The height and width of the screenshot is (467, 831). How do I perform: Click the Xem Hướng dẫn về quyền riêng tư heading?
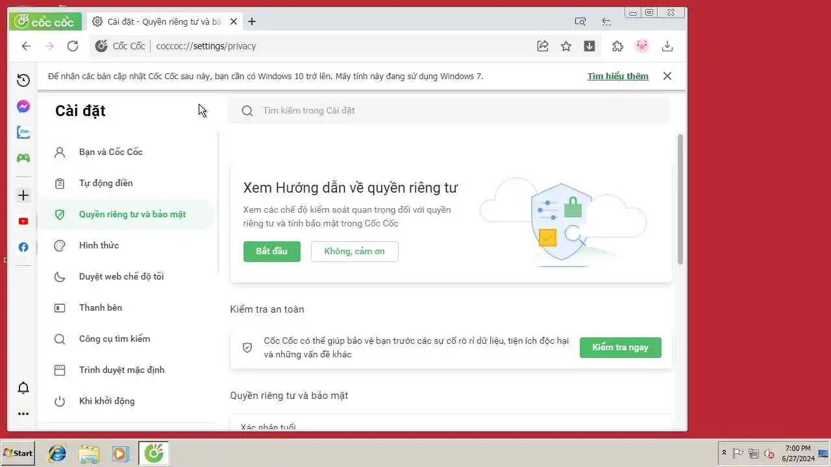351,188
